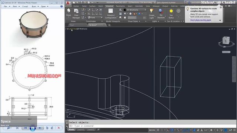This screenshot has height=133, width=237.
Task: Open the AutoCAD application menu button
Action: point(68,4)
